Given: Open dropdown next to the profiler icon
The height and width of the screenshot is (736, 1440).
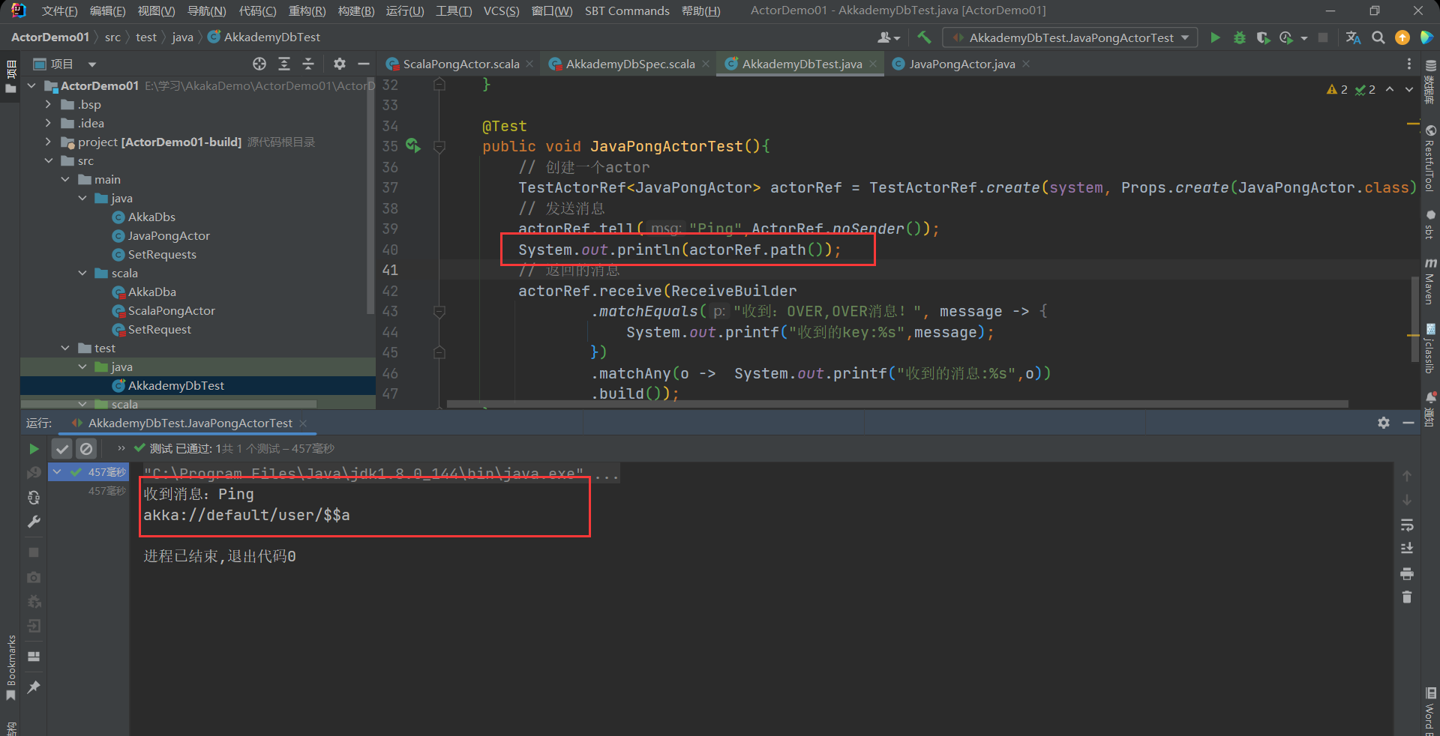Looking at the screenshot, I should coord(1304,38).
